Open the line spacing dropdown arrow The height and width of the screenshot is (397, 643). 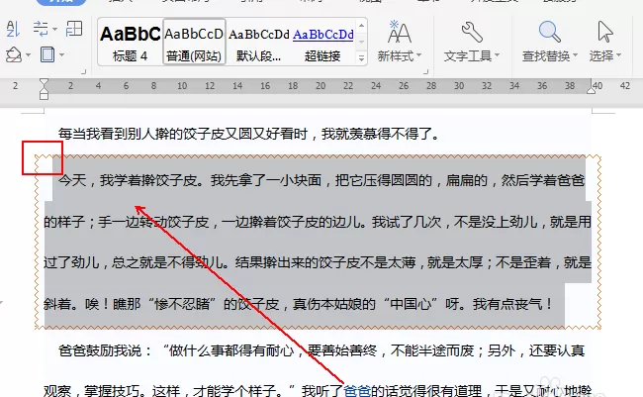(x=55, y=29)
